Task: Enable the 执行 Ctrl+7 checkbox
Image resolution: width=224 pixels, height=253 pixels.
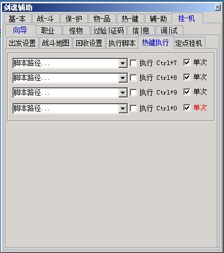Action: [133, 63]
